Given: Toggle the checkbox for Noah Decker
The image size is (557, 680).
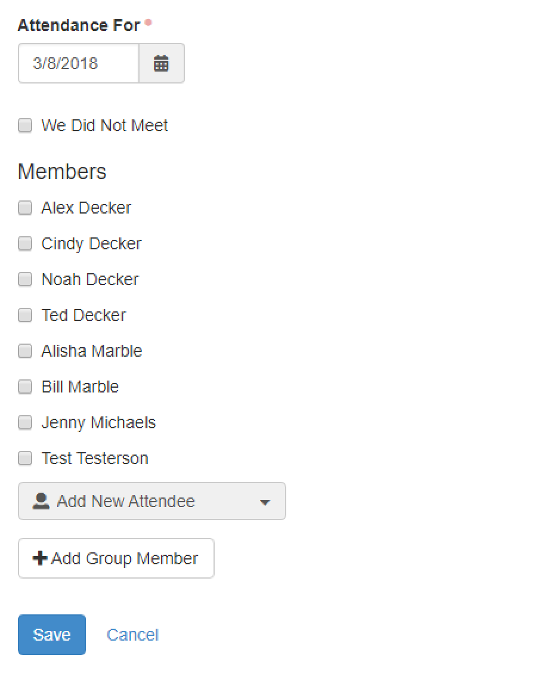Looking at the screenshot, I should tap(24, 279).
